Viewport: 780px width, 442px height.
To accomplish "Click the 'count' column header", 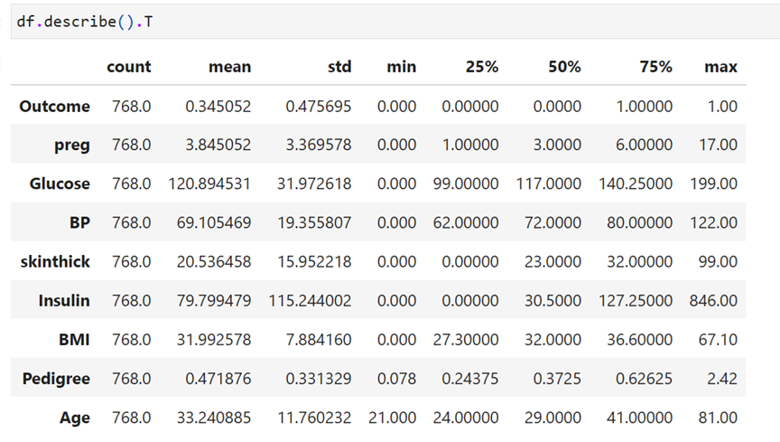I will (129, 67).
